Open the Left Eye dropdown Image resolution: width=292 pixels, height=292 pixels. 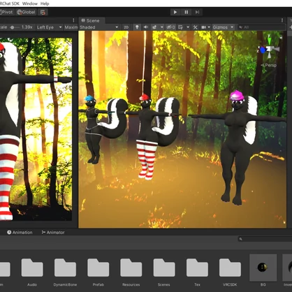(x=50, y=27)
